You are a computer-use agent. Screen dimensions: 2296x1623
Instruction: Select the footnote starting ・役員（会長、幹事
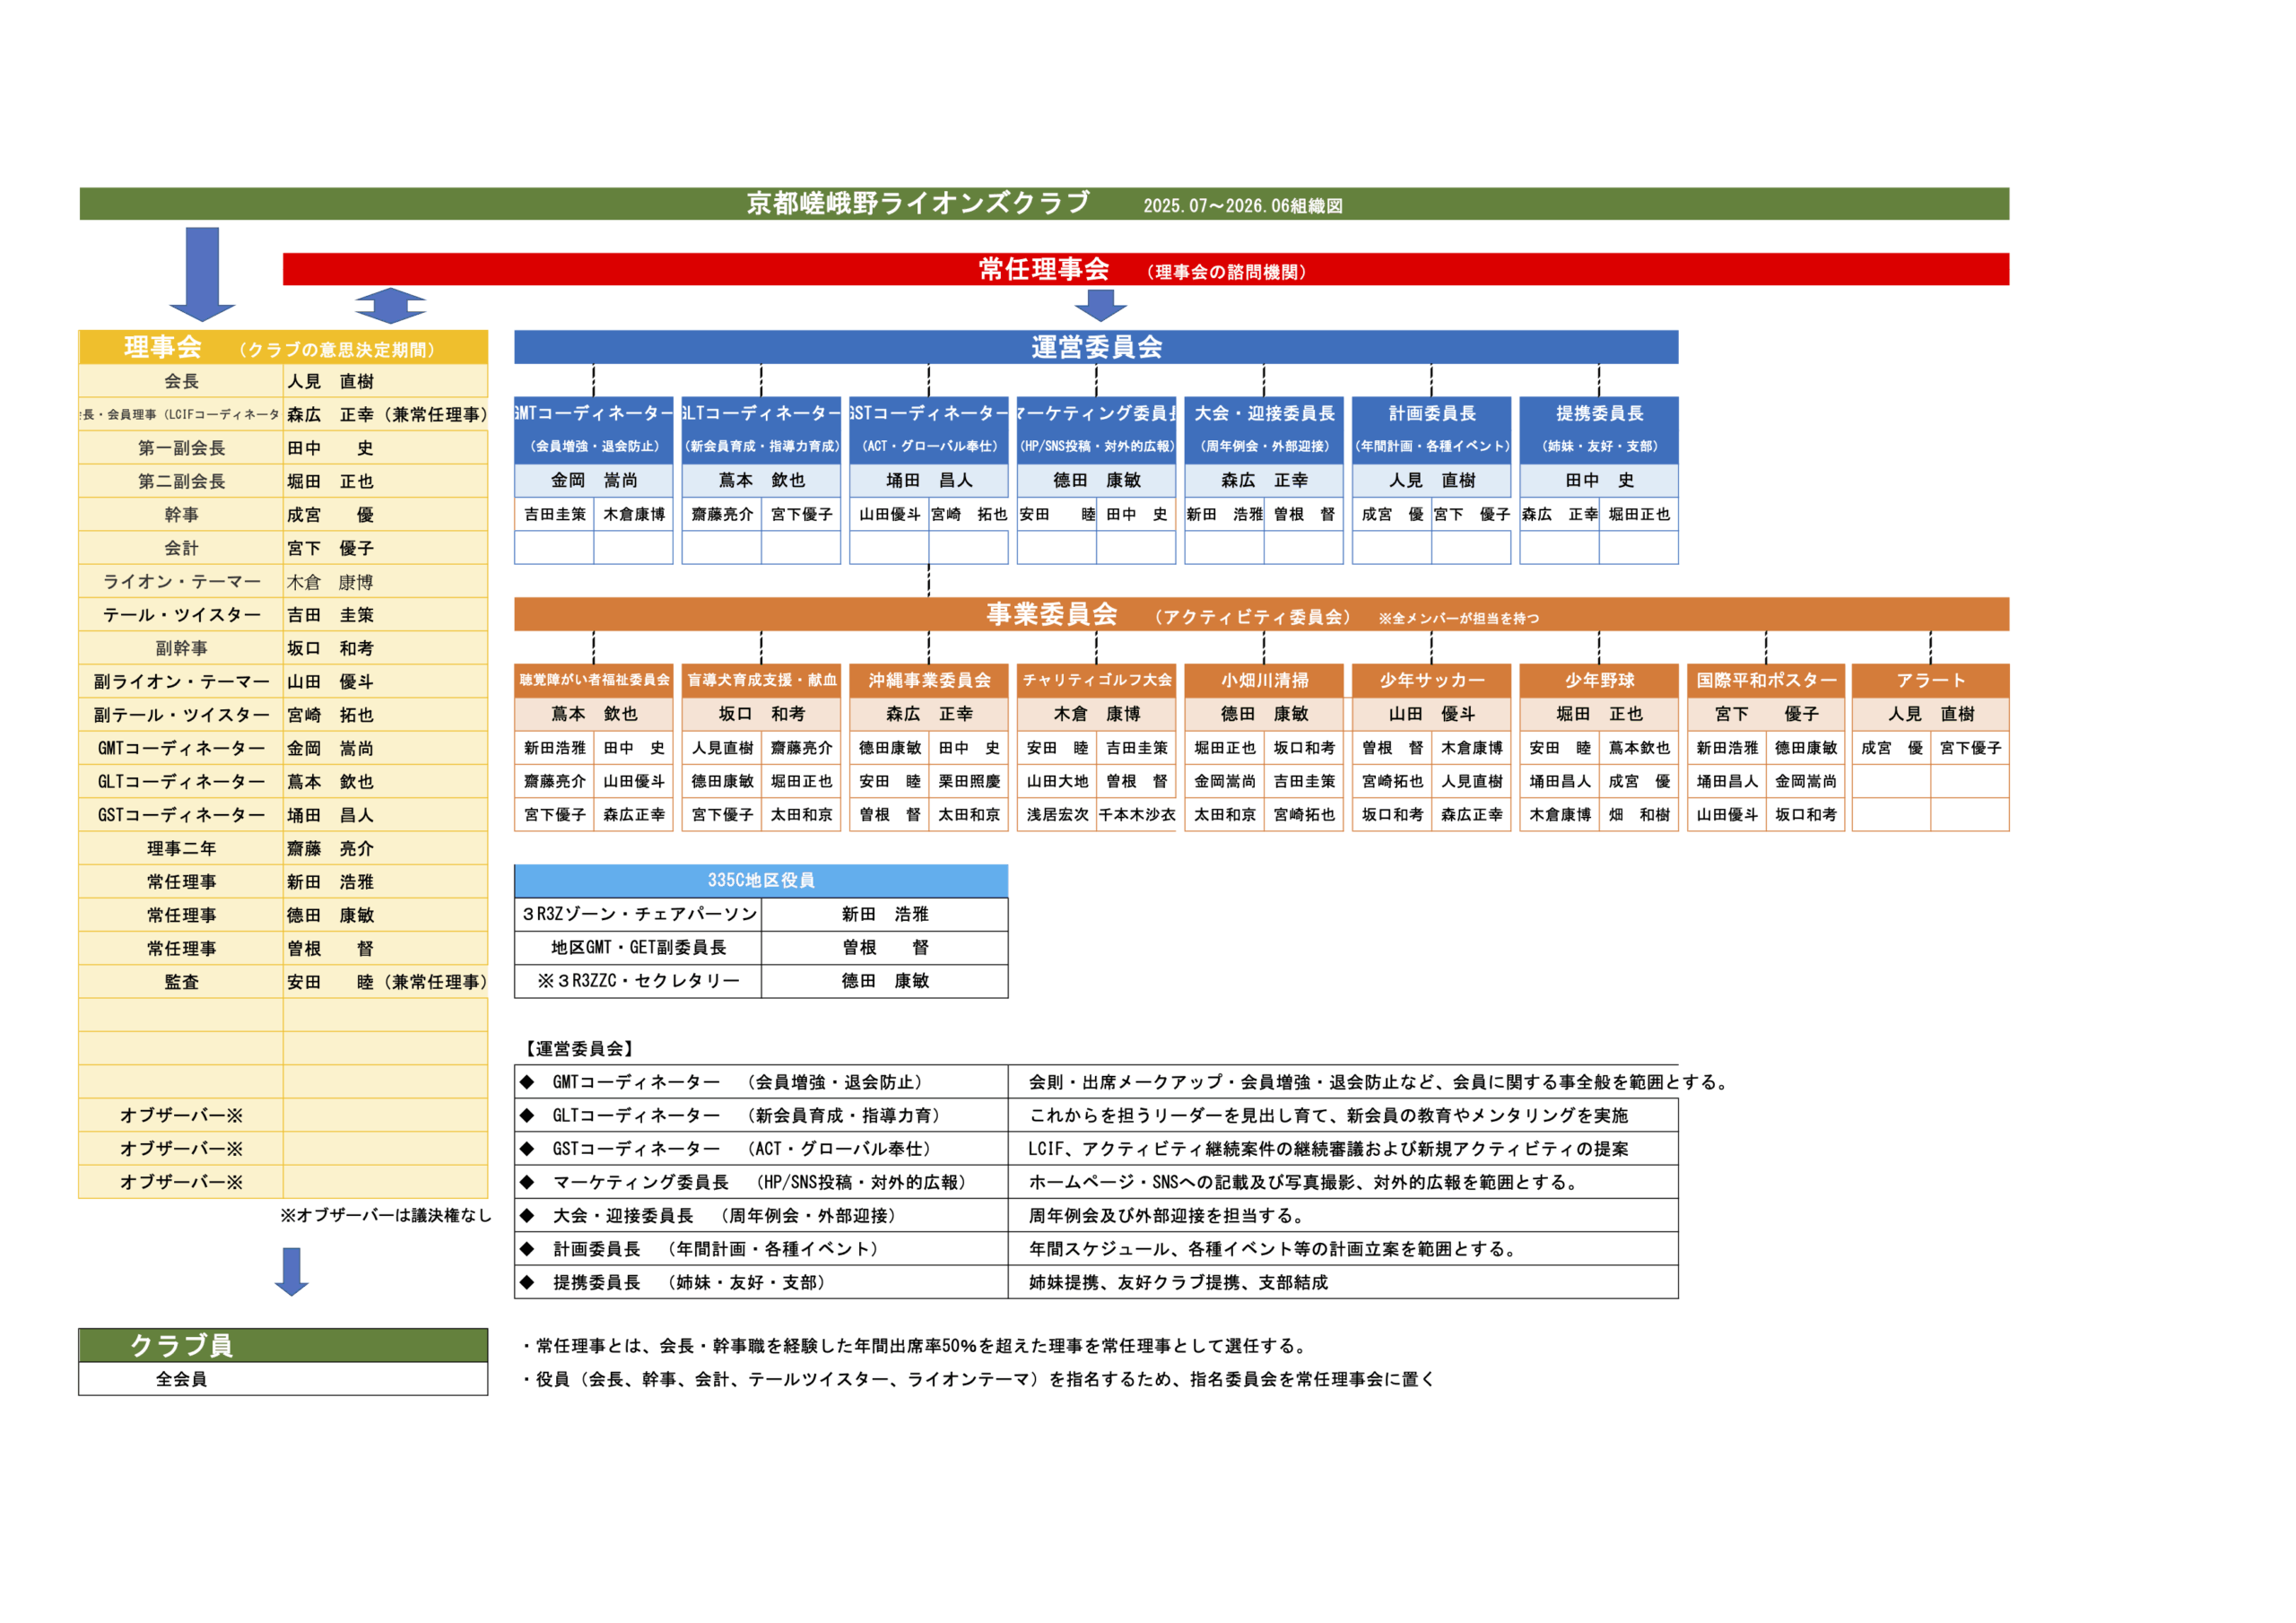[977, 1379]
